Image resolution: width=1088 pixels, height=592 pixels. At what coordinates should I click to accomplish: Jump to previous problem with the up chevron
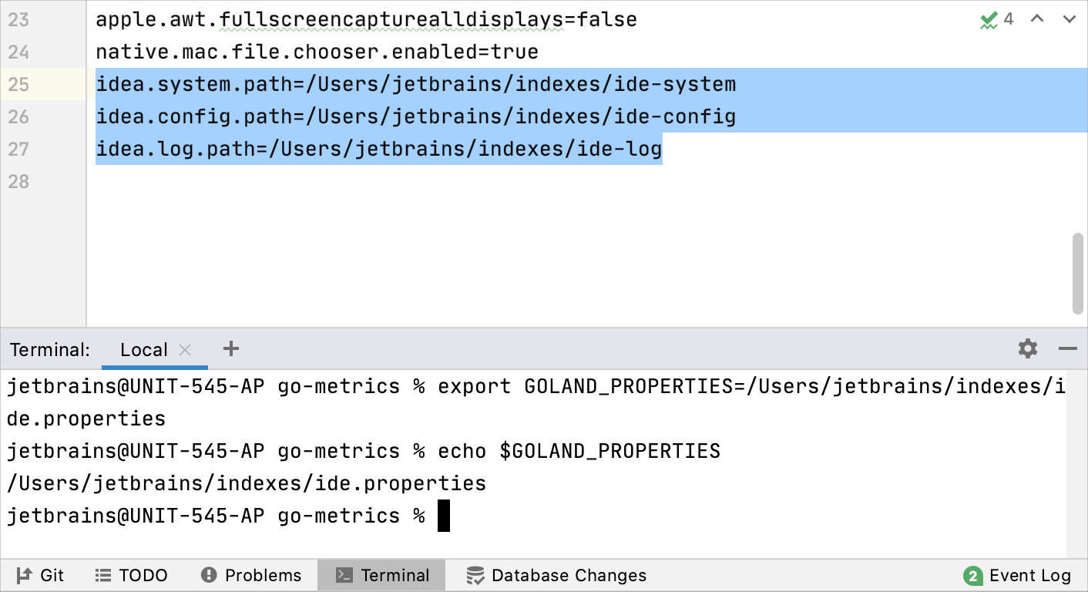[x=1036, y=19]
